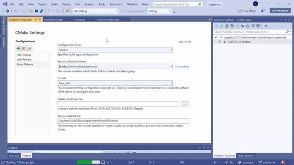Screen dimensions: 294x165
Task: Open the Server Explorer side tab
Action: pos(4,26)
